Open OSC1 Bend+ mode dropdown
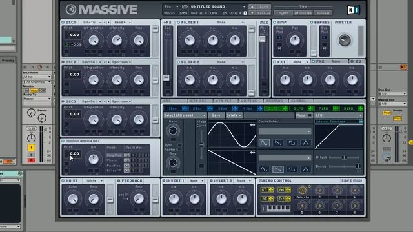The height and width of the screenshot is (232, 413). point(122,23)
